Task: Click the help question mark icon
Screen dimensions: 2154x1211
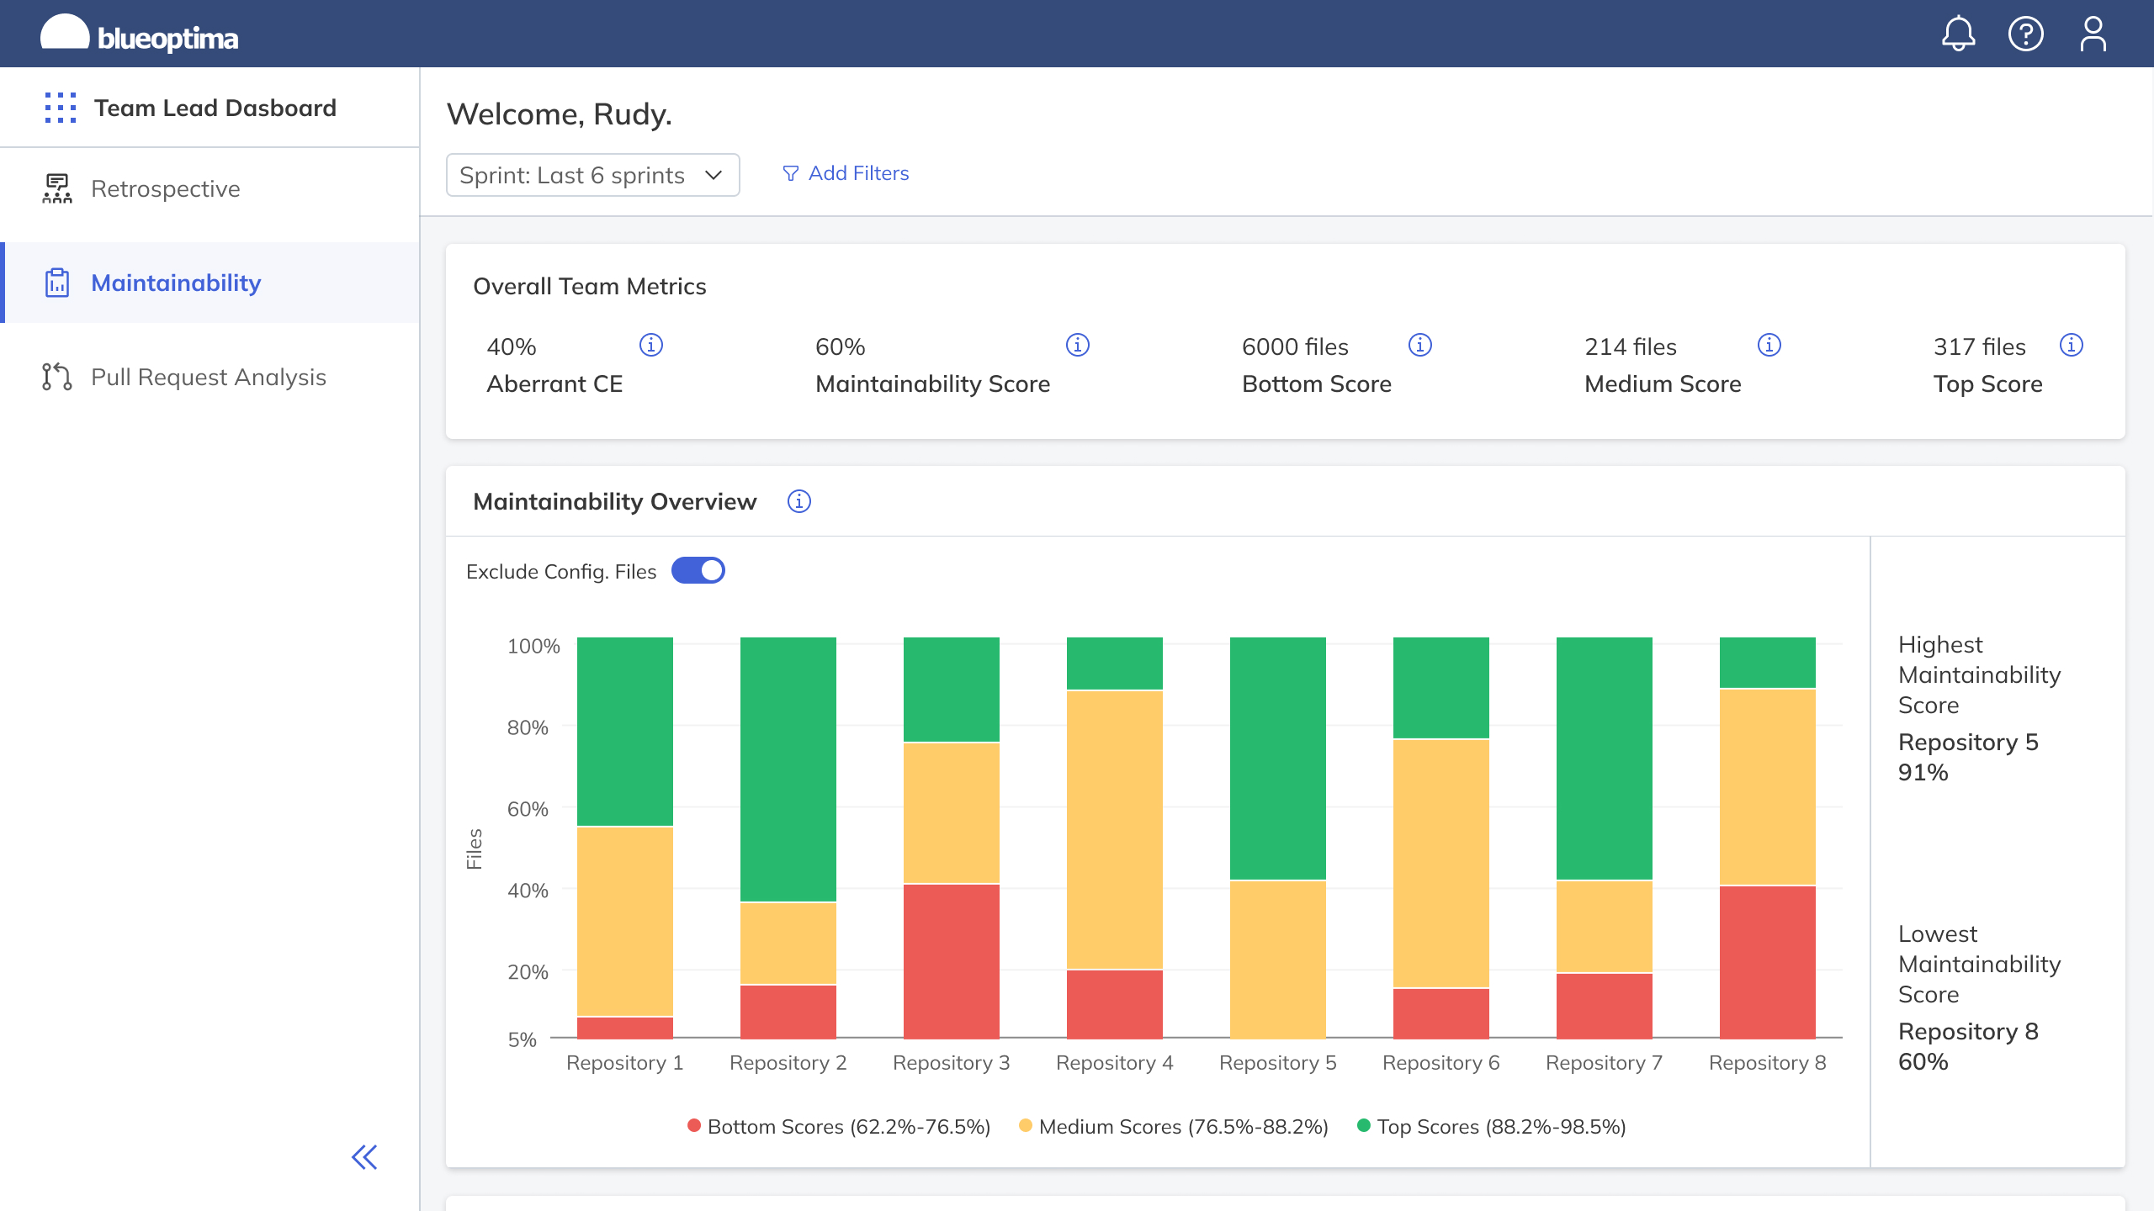Action: [x=2027, y=34]
